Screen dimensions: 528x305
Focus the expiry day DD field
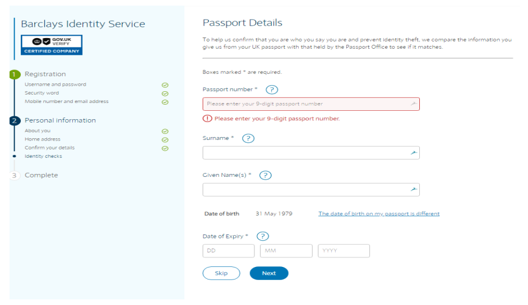pos(228,251)
